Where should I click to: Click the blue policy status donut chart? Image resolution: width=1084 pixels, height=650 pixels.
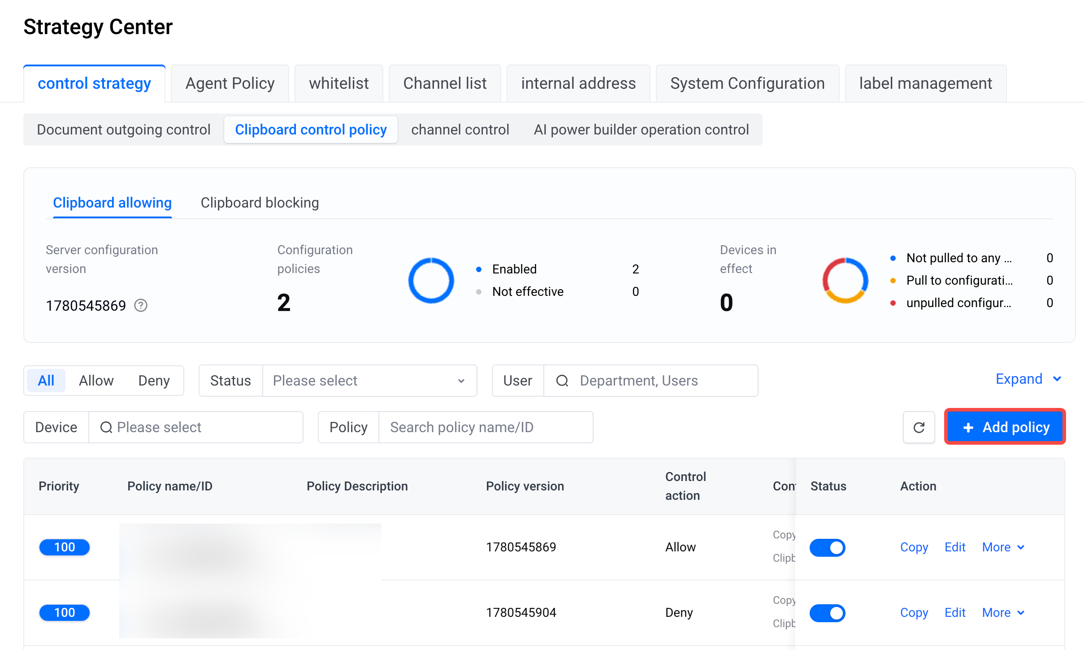[x=431, y=281]
